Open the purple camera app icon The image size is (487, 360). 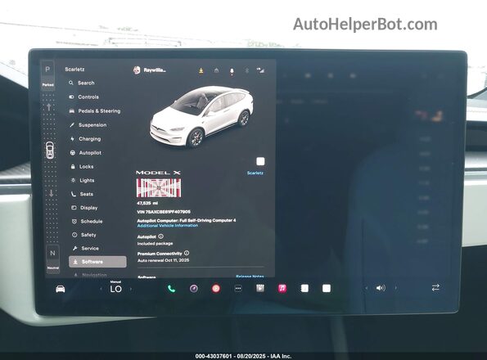(x=194, y=289)
